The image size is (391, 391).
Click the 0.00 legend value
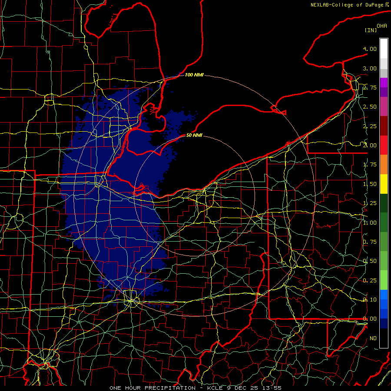pos(370,319)
